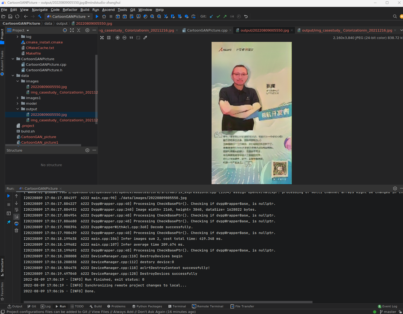Image resolution: width=403 pixels, height=314 pixels.
Task: Collapse the CartoonGANPicture folder in tree
Action: [x=13, y=59]
